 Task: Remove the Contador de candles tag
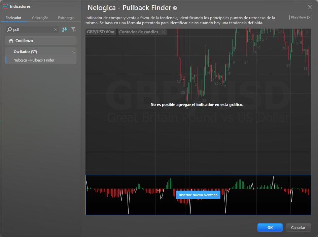click(164, 32)
